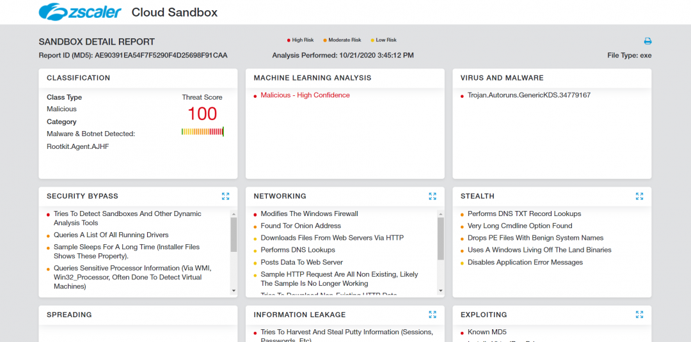The width and height of the screenshot is (691, 342).
Task: Click Performs DNS TXT Record Lookups
Action: [524, 214]
